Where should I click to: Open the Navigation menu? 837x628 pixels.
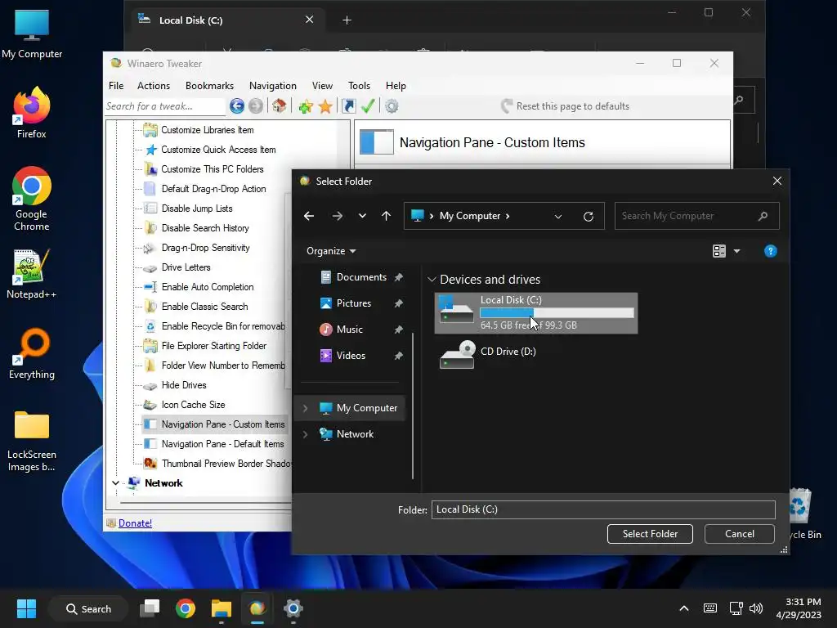[273, 85]
